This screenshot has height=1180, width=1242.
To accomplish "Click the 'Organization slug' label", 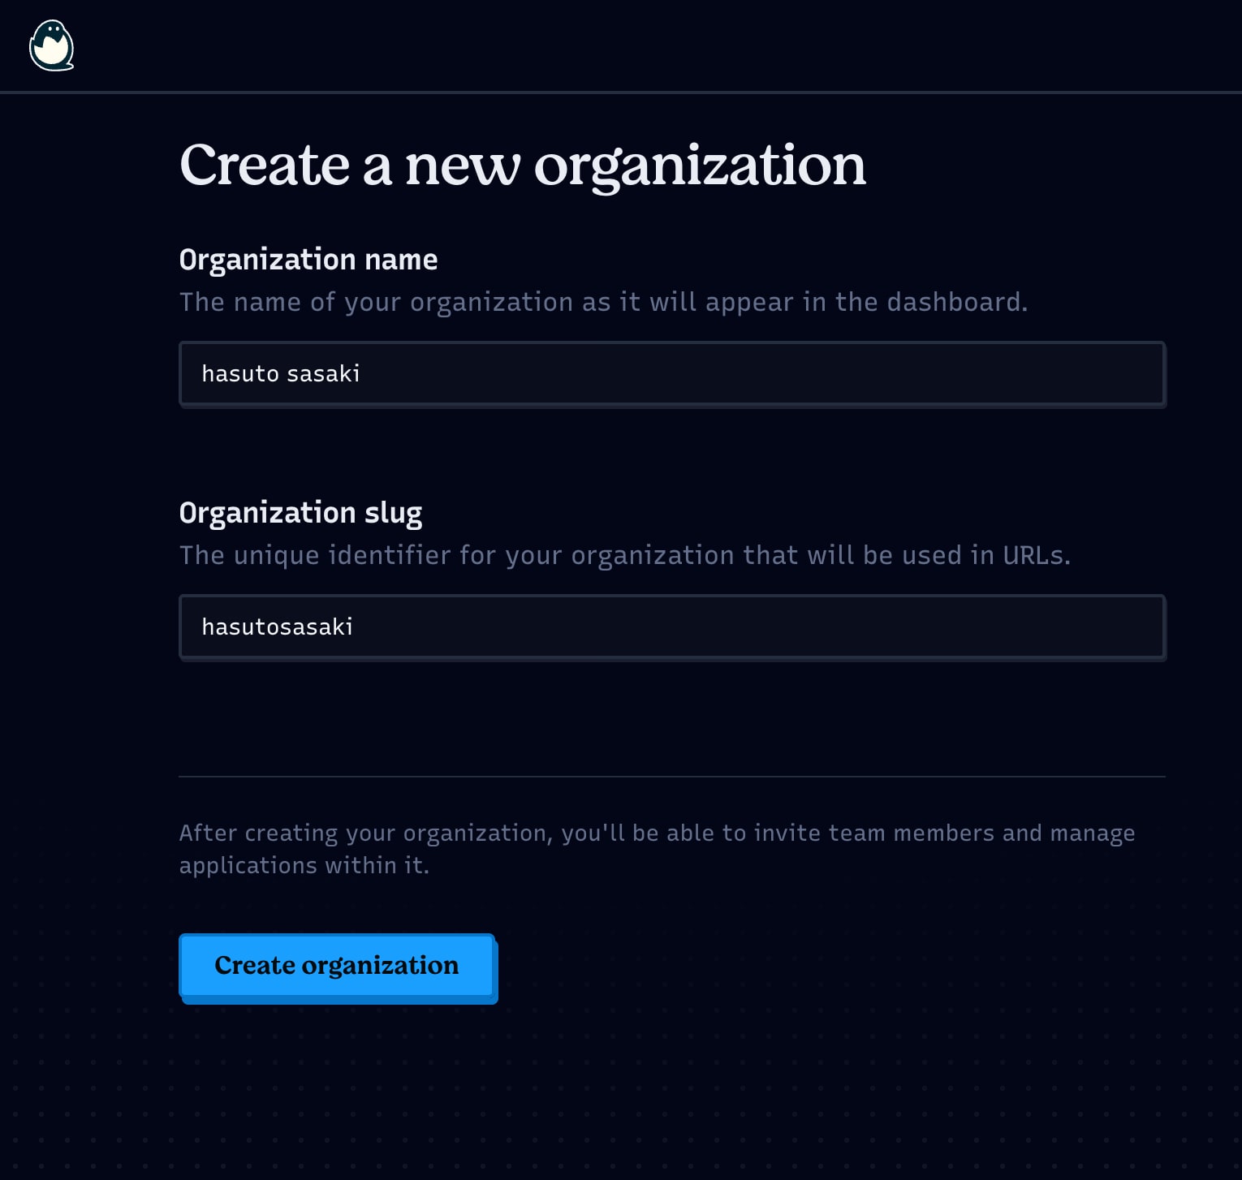I will (x=300, y=513).
